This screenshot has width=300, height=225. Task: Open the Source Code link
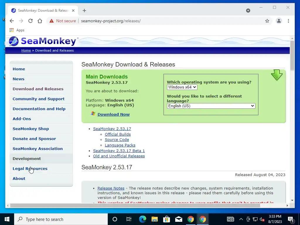[x=117, y=140]
